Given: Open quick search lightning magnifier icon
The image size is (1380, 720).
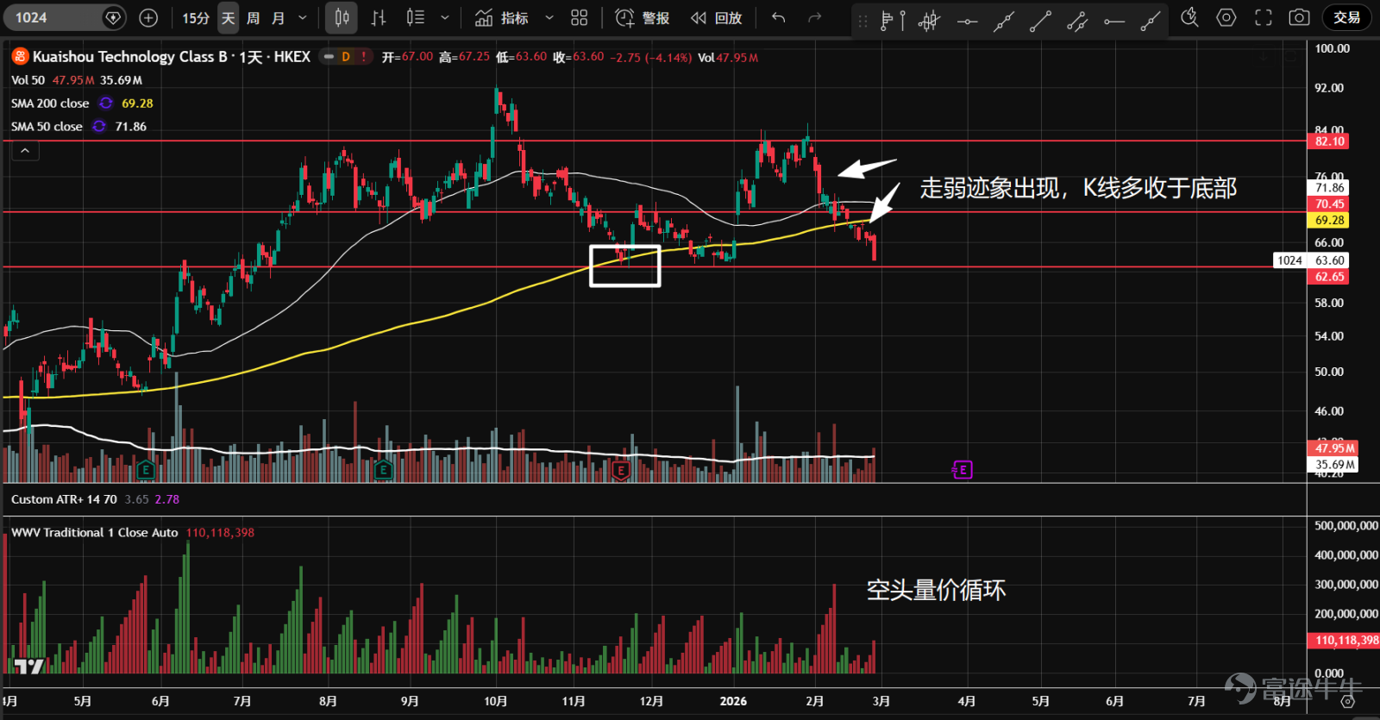Looking at the screenshot, I should [x=1189, y=17].
